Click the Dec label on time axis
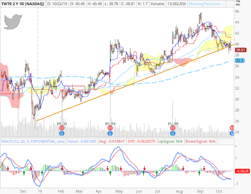251x194 pixels. click(x=23, y=191)
